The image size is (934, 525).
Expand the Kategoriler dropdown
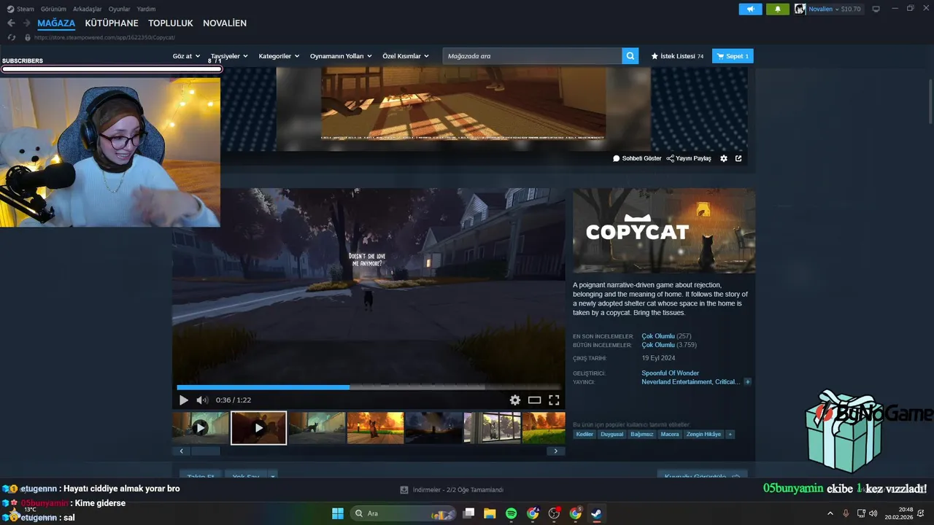279,56
